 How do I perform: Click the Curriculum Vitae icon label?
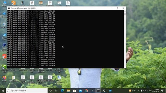(32, 71)
